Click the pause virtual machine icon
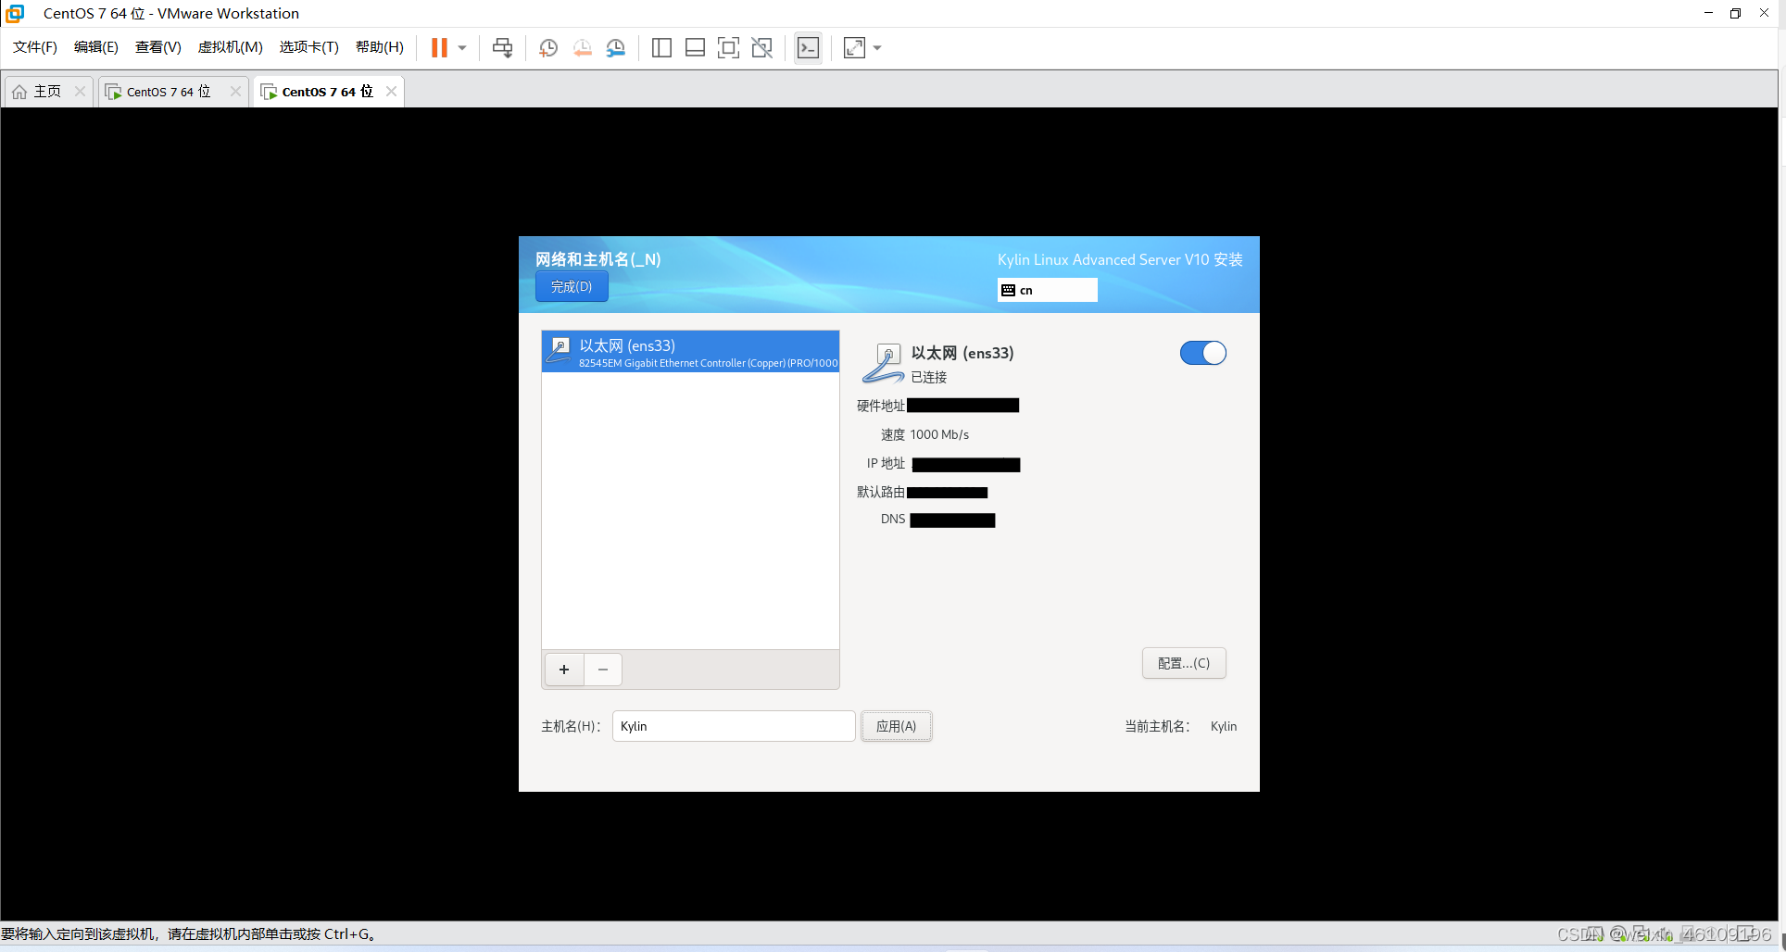1786x952 pixels. pyautogui.click(x=439, y=47)
